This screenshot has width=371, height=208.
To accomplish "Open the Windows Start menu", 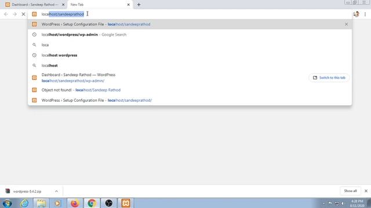I will point(7,203).
